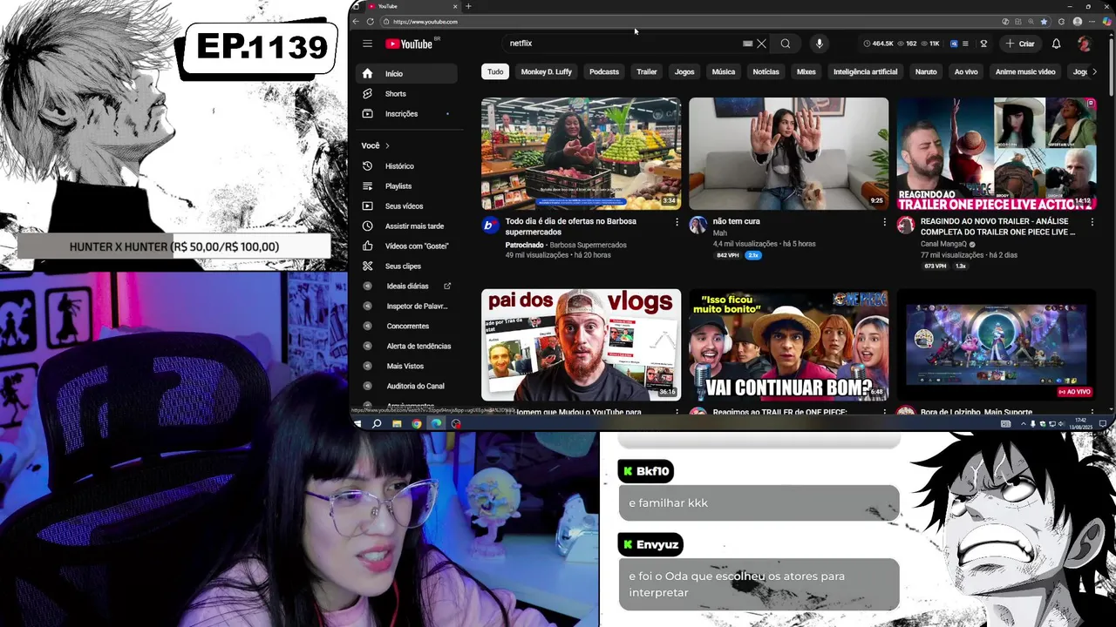1116x627 pixels.
Task: Open the "pai dos vlogs" thumbnail
Action: 581,345
